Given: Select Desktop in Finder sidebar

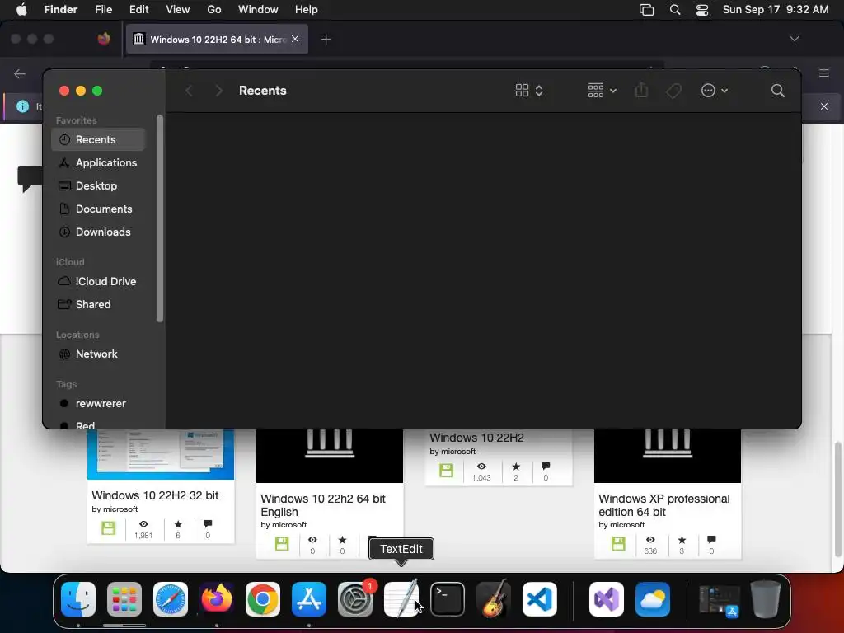Looking at the screenshot, I should (99, 185).
